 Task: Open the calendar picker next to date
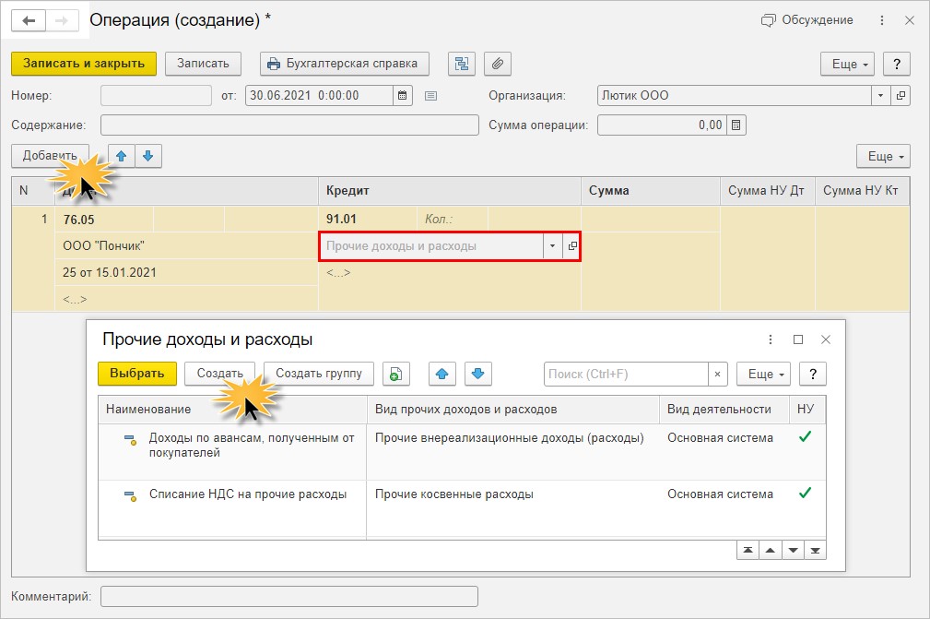[402, 96]
